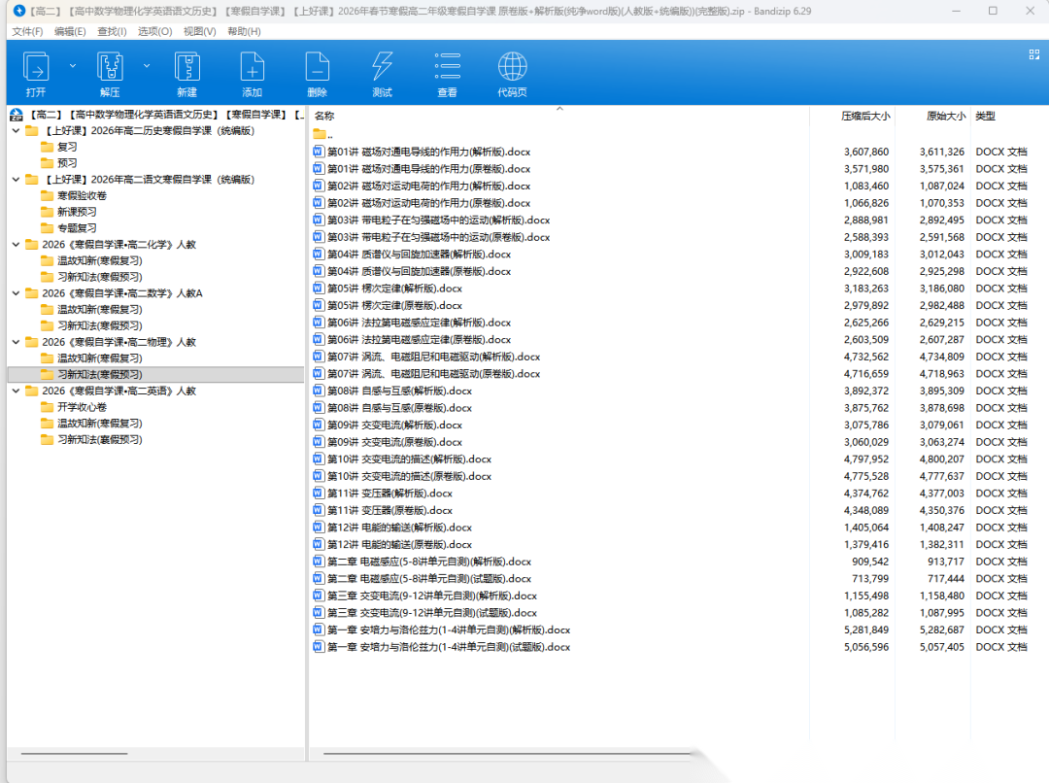1049x783 pixels.
Task: Switch view with the top-right grid icon
Action: [x=1034, y=55]
